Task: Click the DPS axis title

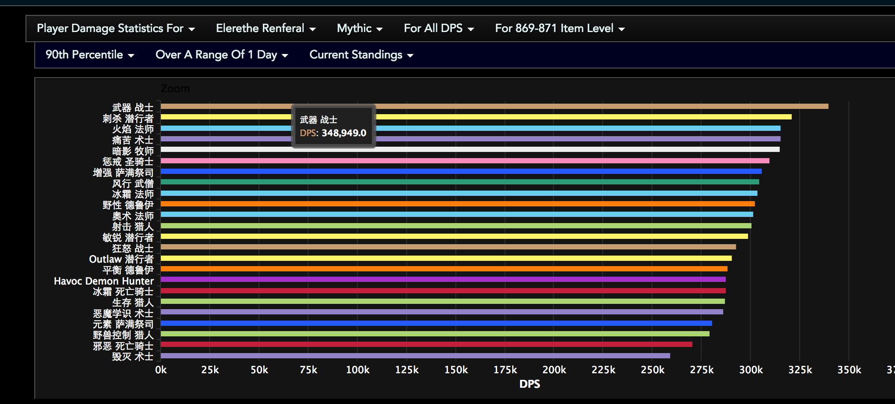Action: [529, 384]
